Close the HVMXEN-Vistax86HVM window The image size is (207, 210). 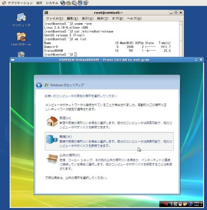pyautogui.click(x=201, y=60)
